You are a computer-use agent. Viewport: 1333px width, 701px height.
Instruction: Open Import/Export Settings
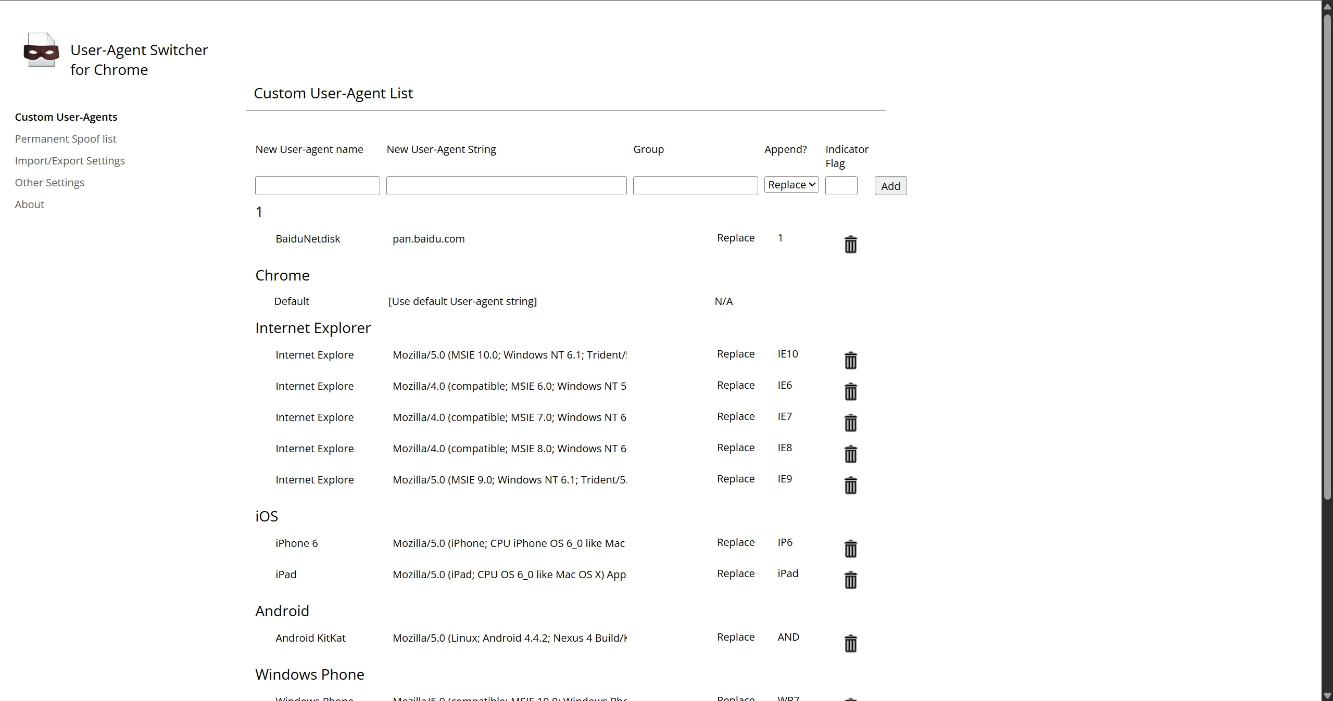tap(70, 160)
